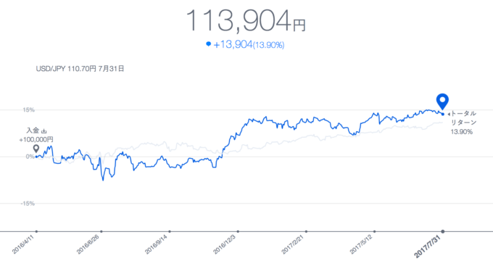Click the blue dot before +13,904
The height and width of the screenshot is (274, 493).
208,44
